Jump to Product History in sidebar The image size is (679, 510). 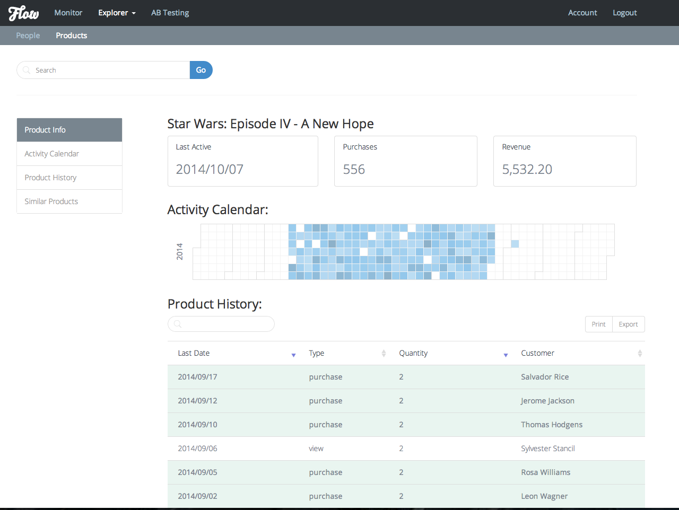[69, 178]
